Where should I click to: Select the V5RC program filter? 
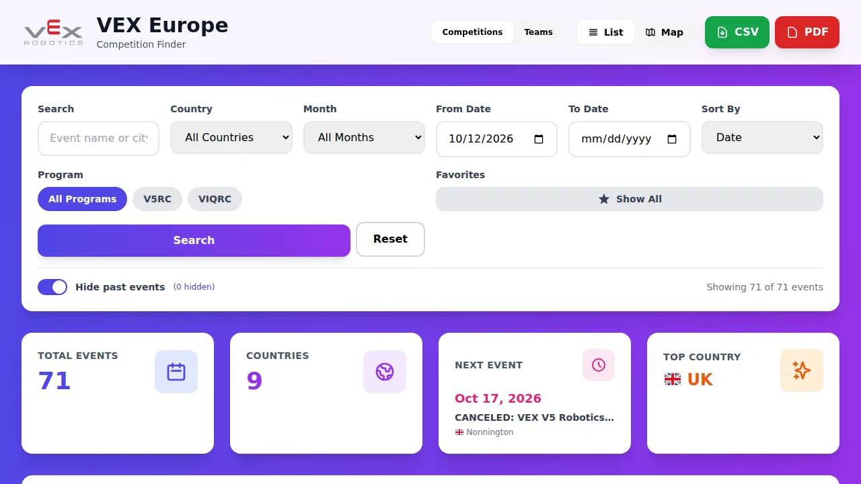[x=157, y=199]
